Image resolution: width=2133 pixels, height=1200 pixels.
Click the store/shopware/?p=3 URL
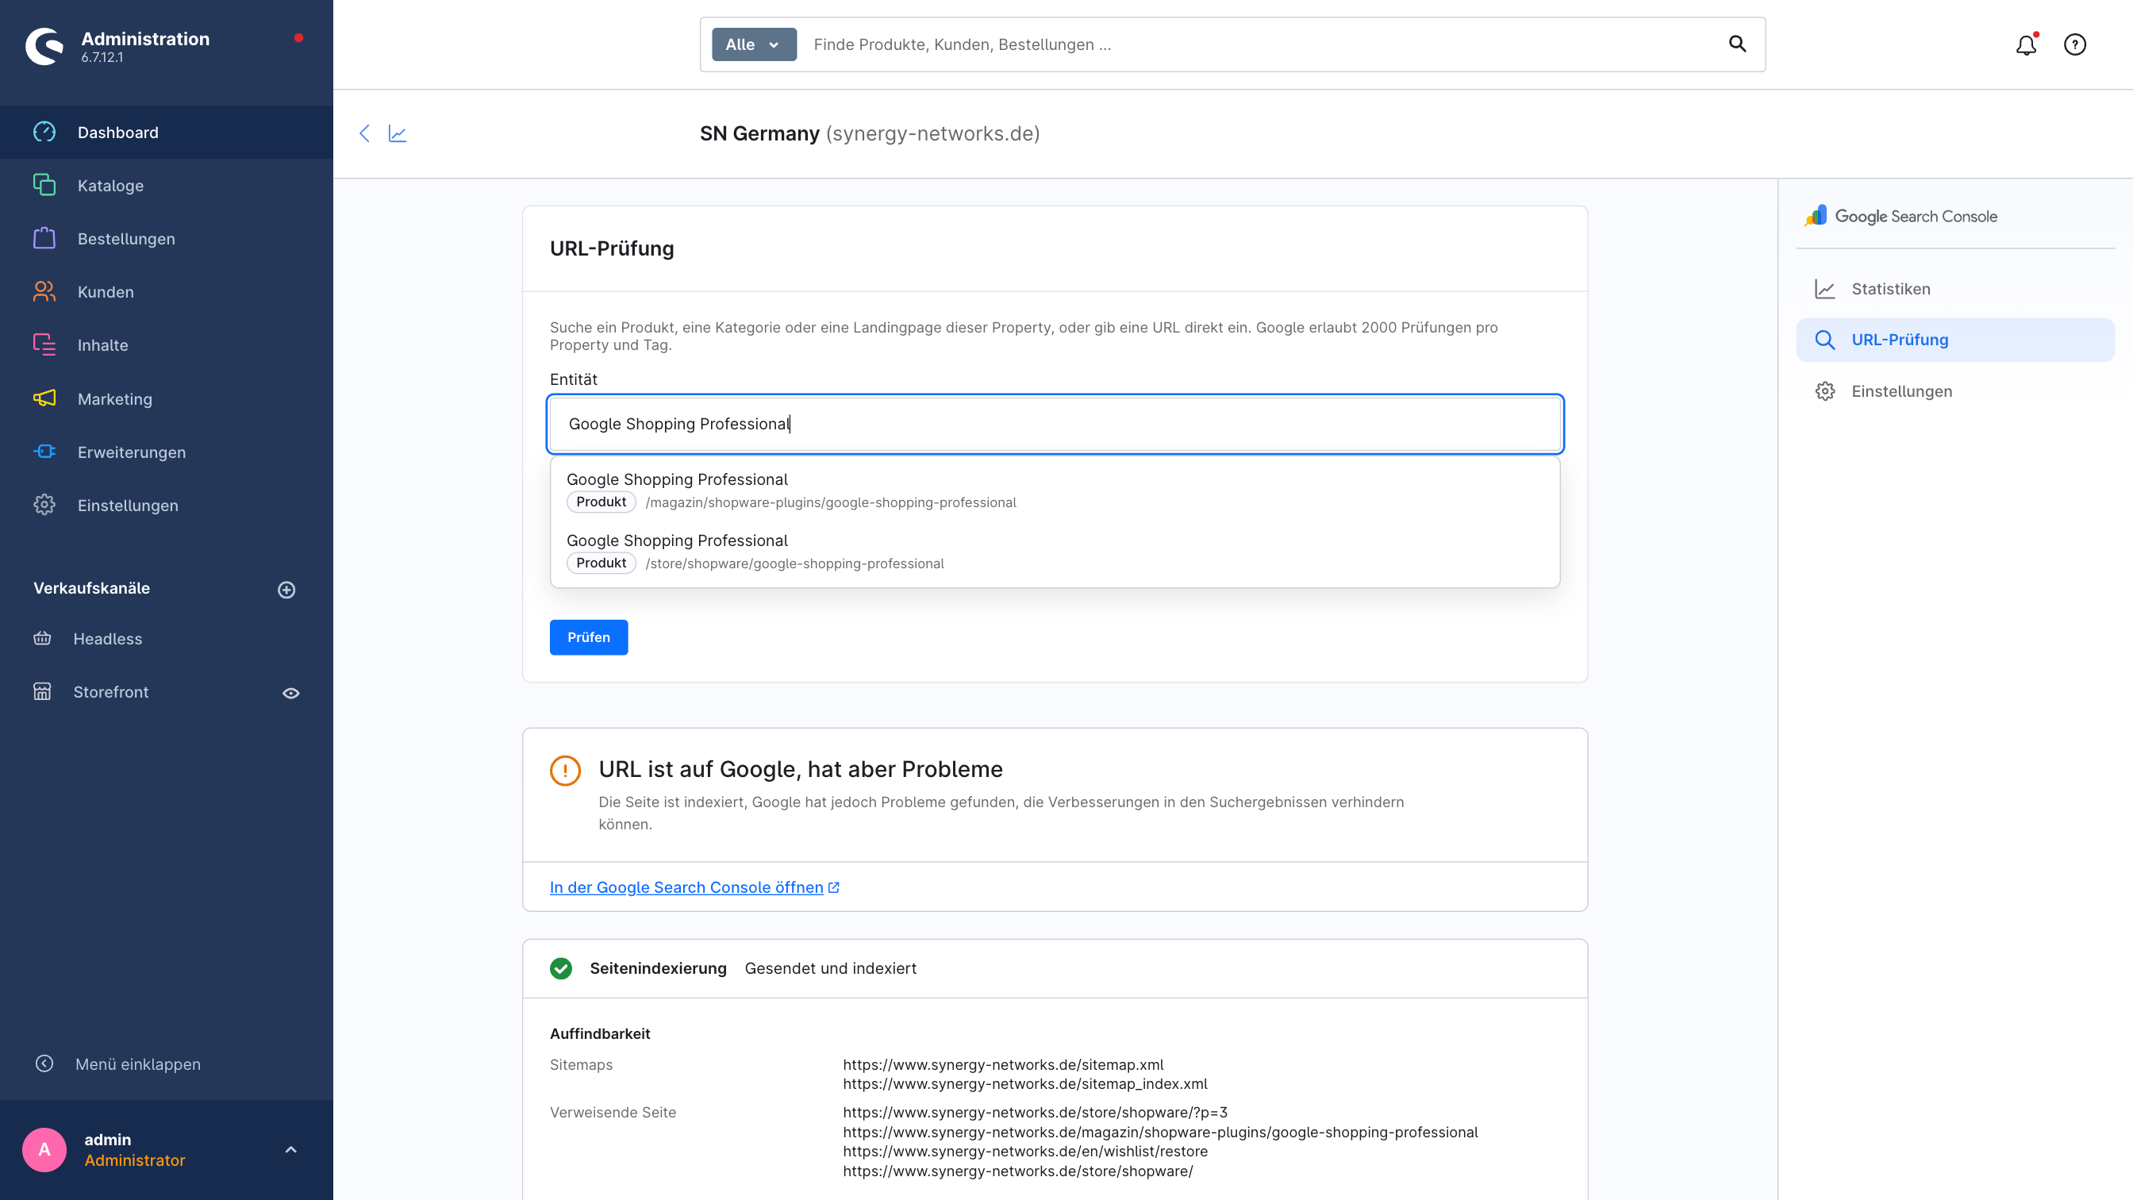point(1035,1112)
